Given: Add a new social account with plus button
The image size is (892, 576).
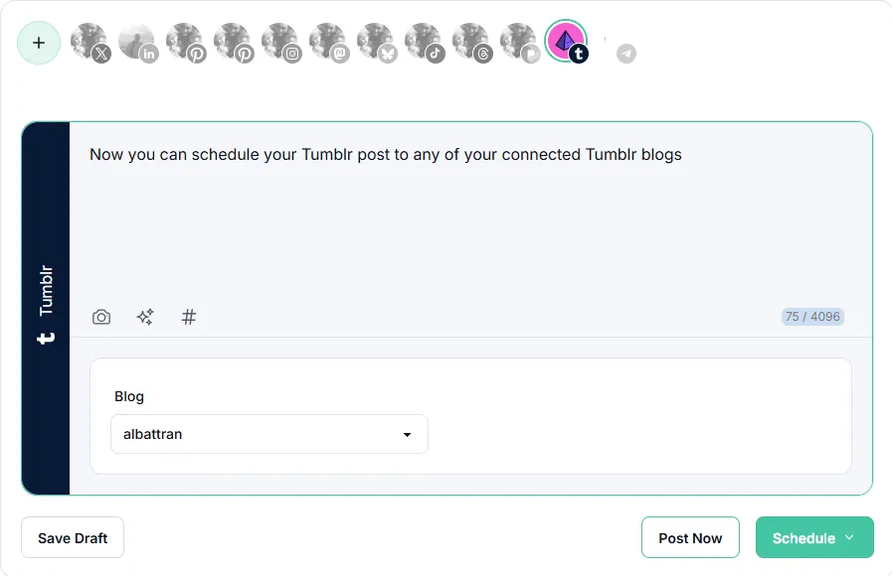Looking at the screenshot, I should pos(39,43).
